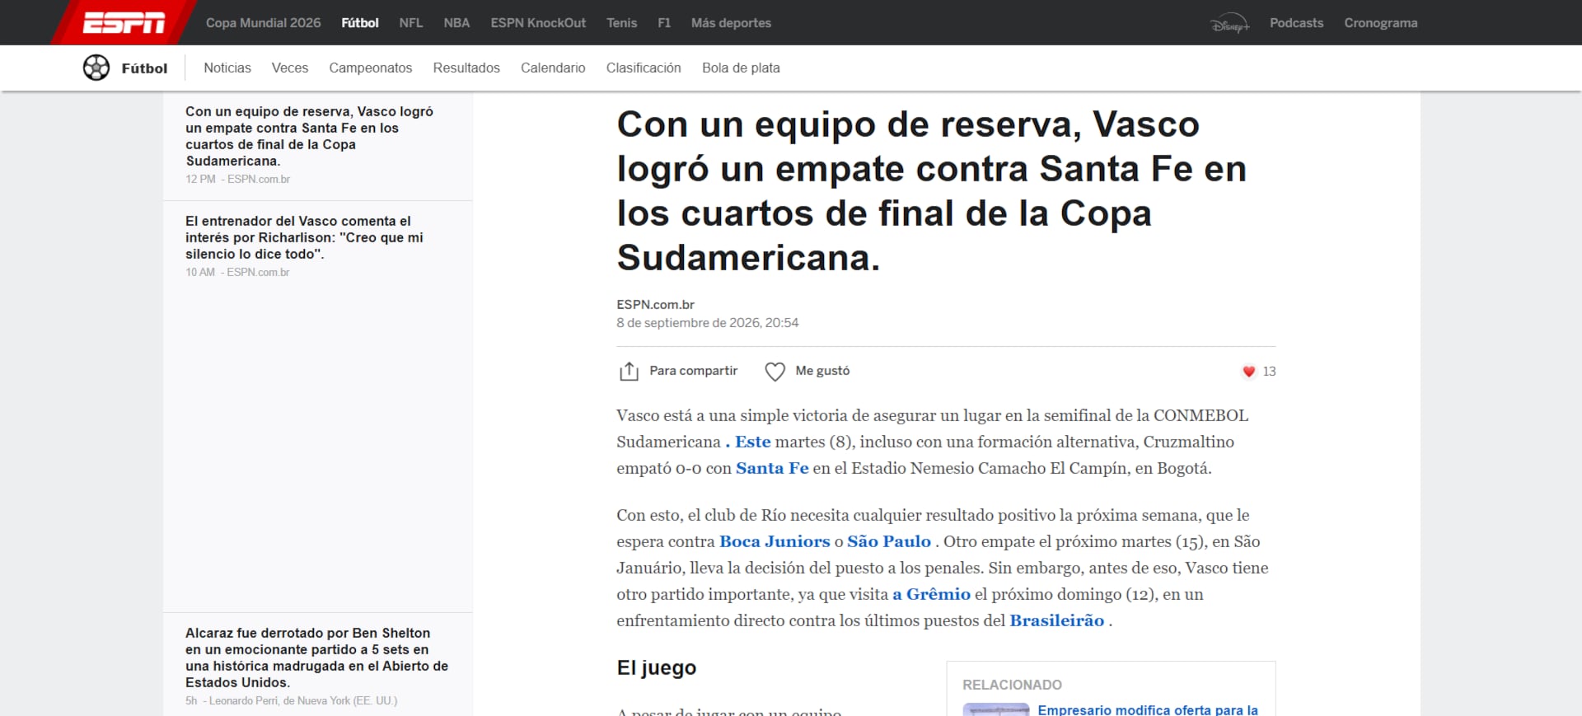Open the Bola de plata tab
1582x716 pixels.
741,68
